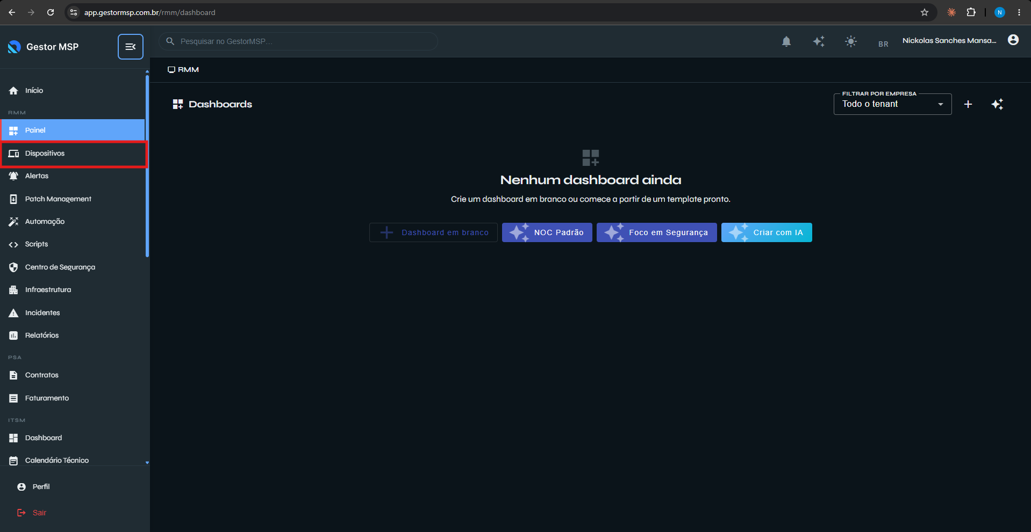The image size is (1031, 532).
Task: Open the notifications bell
Action: point(786,41)
